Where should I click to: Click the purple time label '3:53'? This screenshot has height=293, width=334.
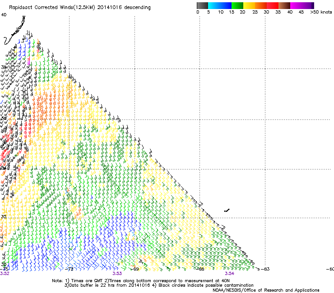(117, 274)
